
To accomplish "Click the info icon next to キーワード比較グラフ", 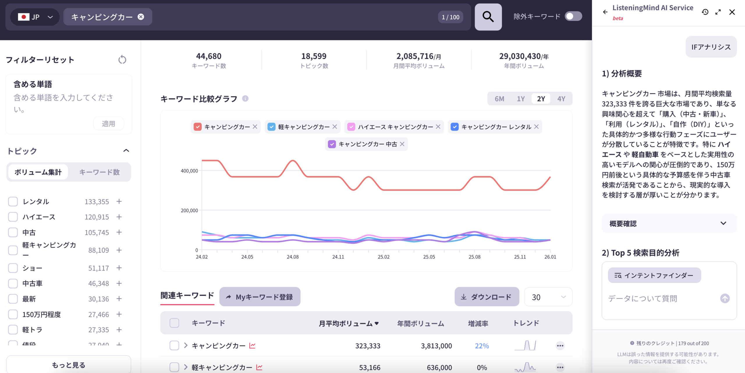I will point(245,99).
